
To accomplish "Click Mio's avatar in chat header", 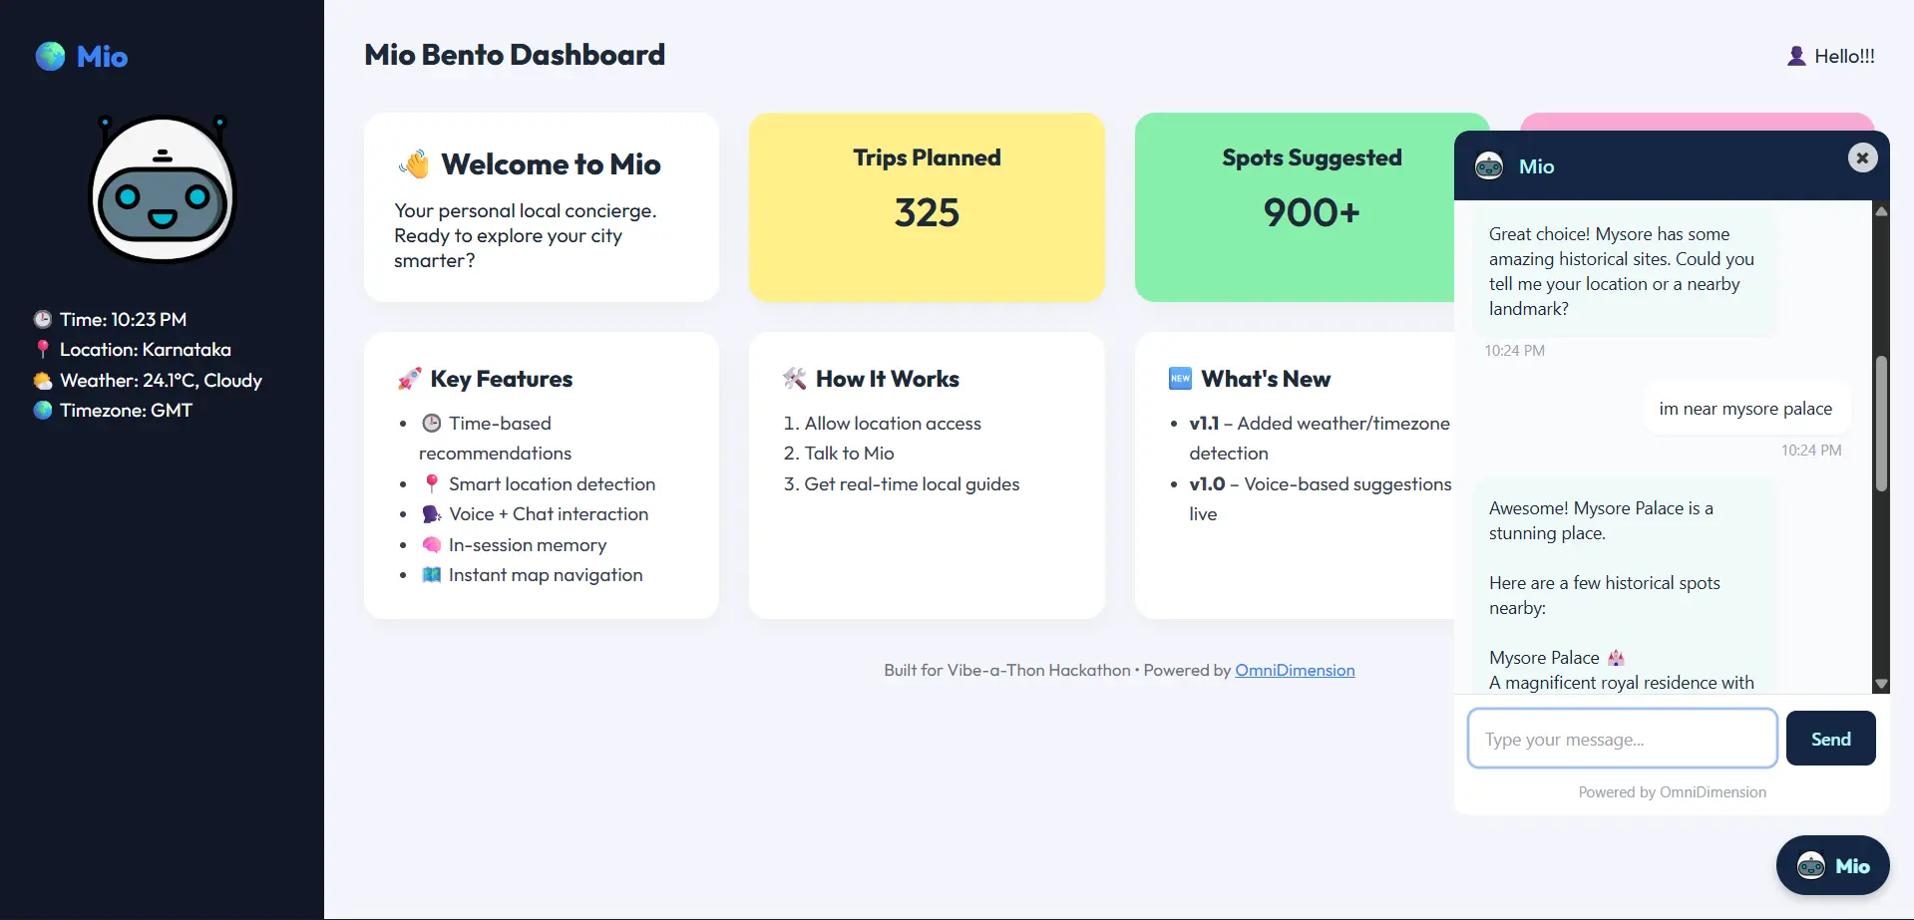I will (1489, 165).
